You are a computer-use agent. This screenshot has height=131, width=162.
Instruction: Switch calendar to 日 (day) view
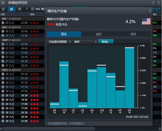pos(3,9)
